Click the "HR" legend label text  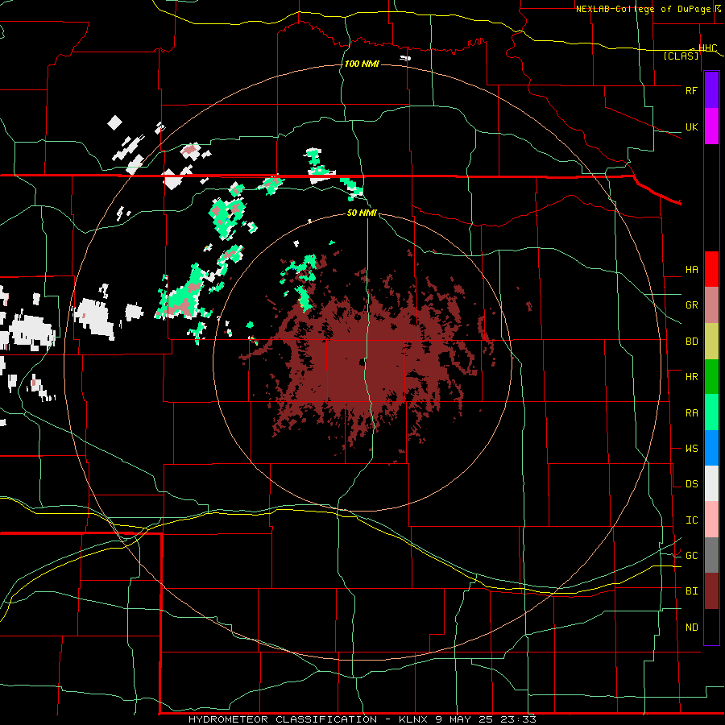coord(691,376)
